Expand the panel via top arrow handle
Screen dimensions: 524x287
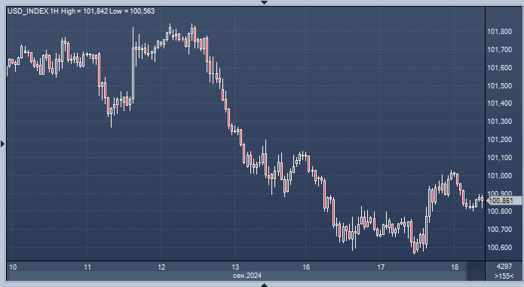264,2
